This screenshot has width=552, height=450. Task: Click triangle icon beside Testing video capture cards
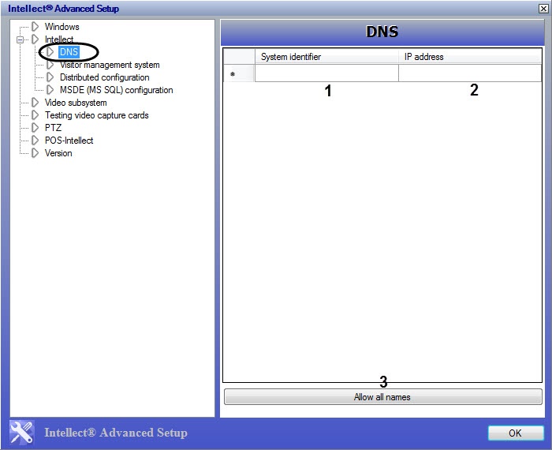(x=35, y=115)
